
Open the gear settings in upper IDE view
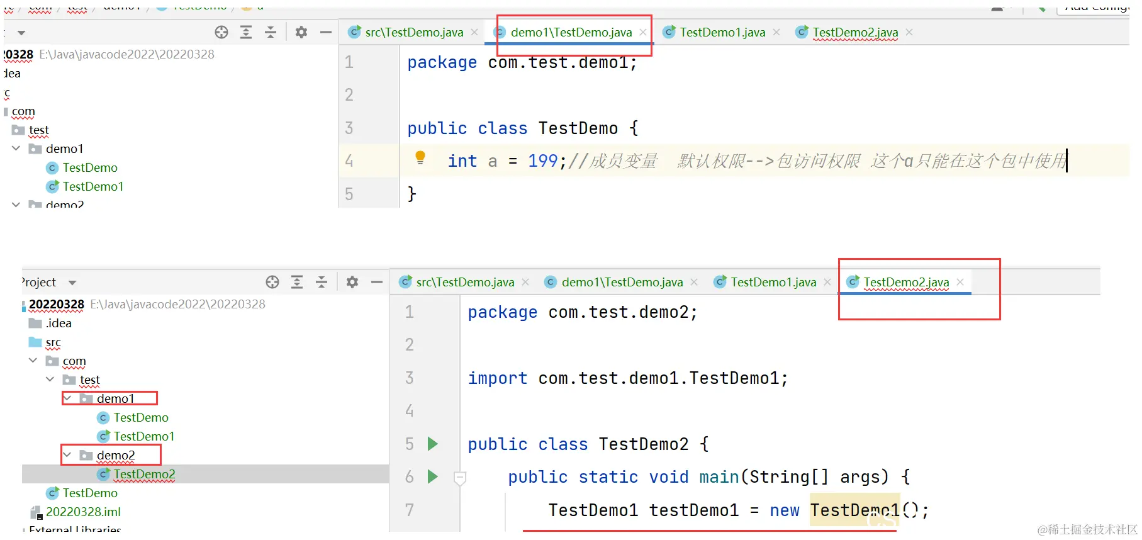pyautogui.click(x=301, y=32)
